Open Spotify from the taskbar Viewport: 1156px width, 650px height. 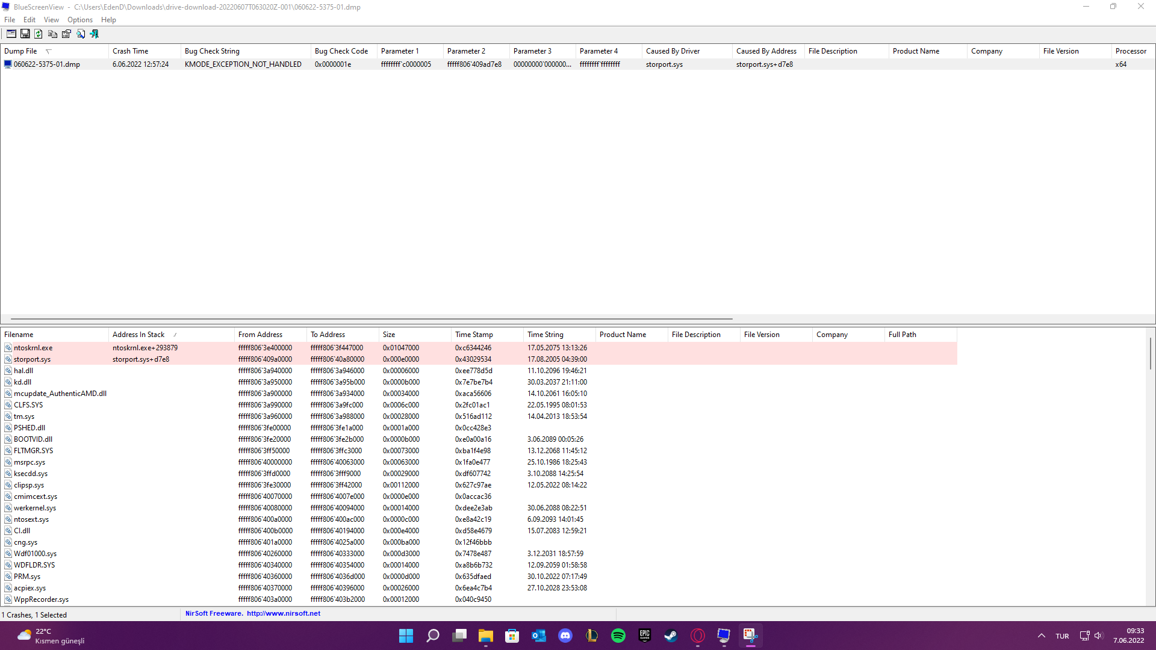point(618,636)
